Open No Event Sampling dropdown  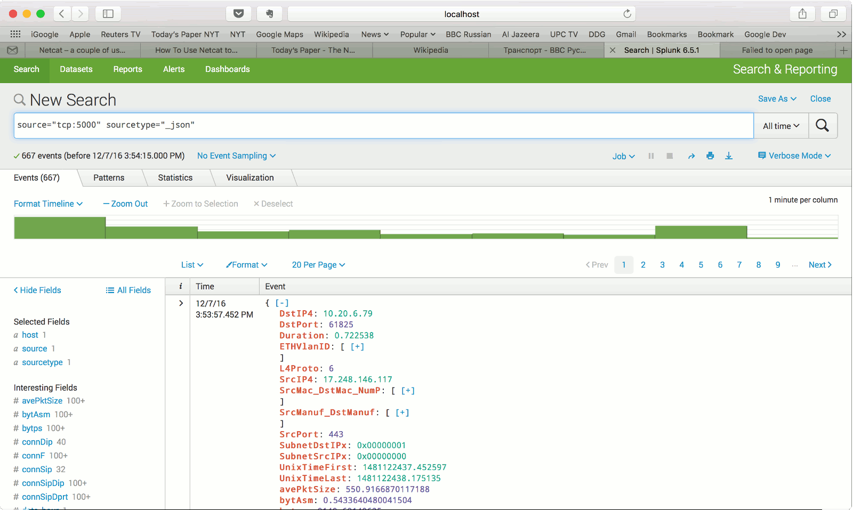tap(236, 156)
